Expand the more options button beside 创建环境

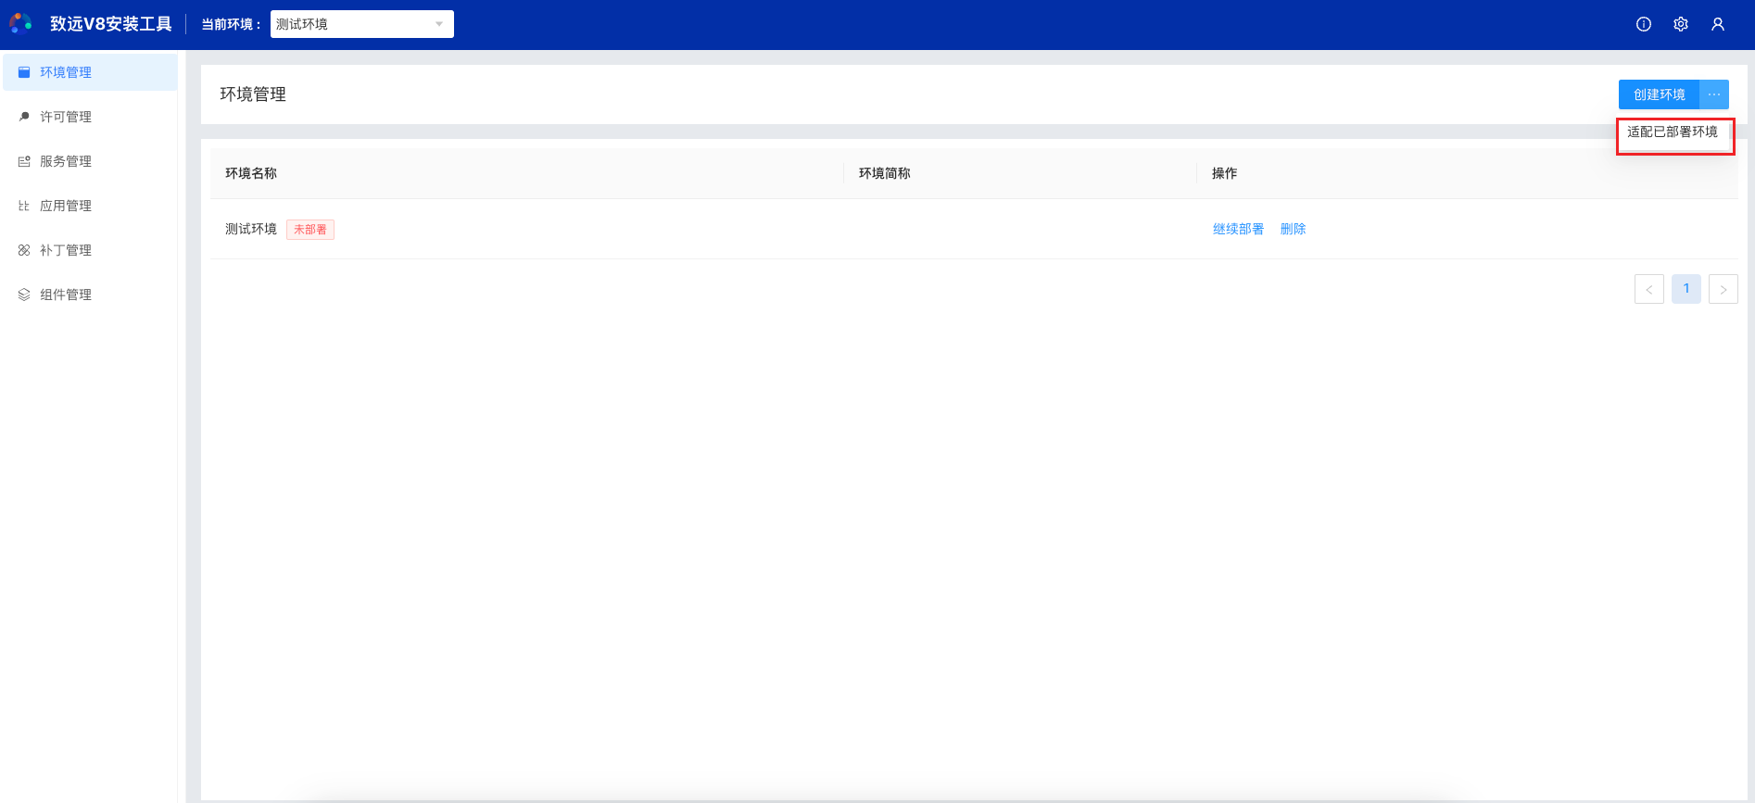1714,94
